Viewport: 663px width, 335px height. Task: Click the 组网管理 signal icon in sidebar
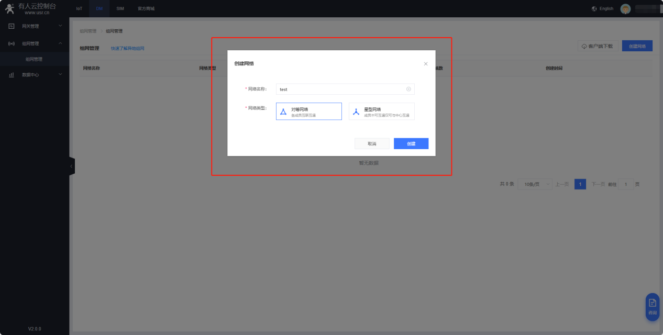pyautogui.click(x=12, y=43)
